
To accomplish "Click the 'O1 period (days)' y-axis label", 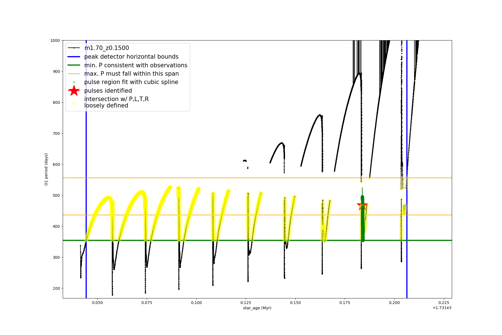I will pyautogui.click(x=46, y=169).
